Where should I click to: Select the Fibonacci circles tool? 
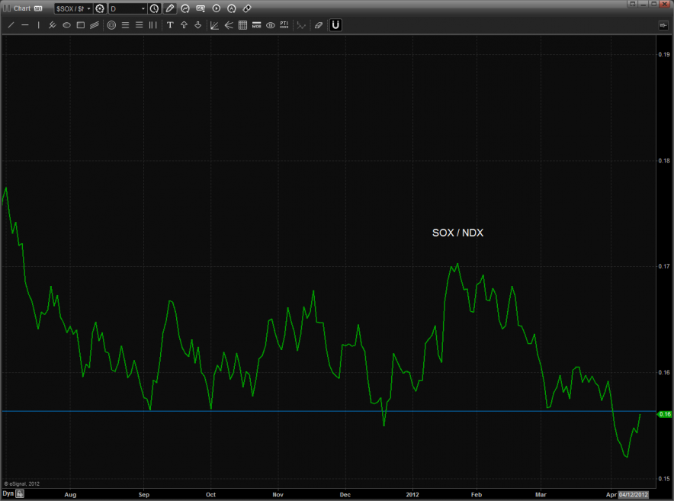(111, 25)
